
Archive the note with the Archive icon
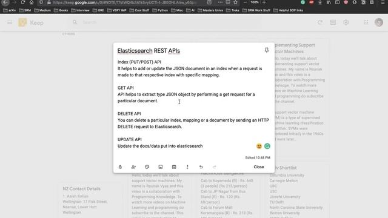(174, 167)
